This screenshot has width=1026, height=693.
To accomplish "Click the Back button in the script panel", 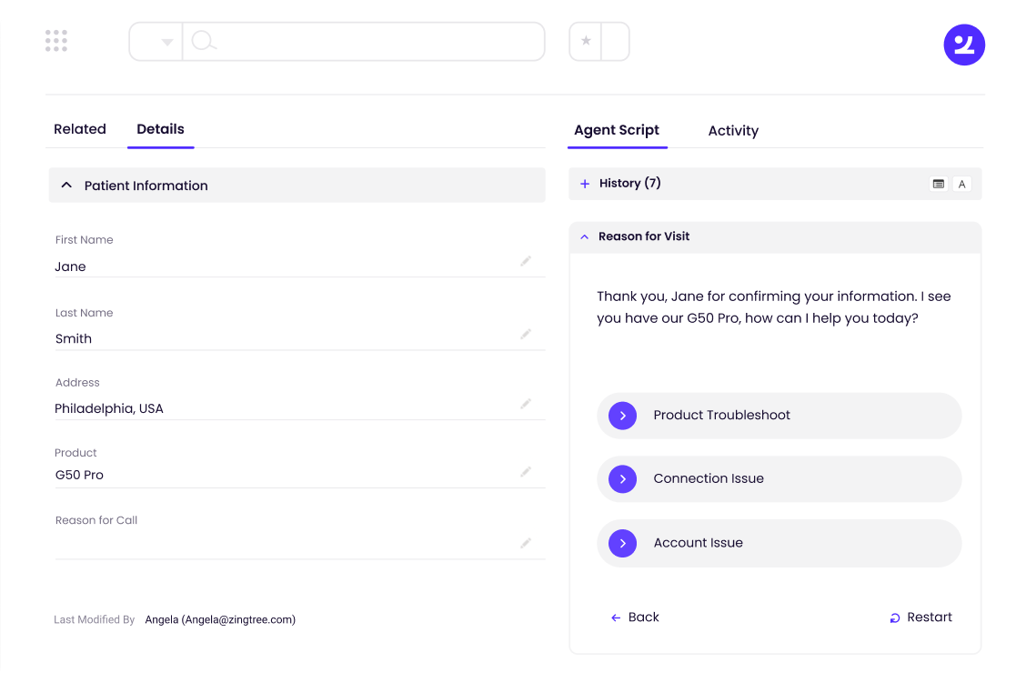I will tap(635, 617).
